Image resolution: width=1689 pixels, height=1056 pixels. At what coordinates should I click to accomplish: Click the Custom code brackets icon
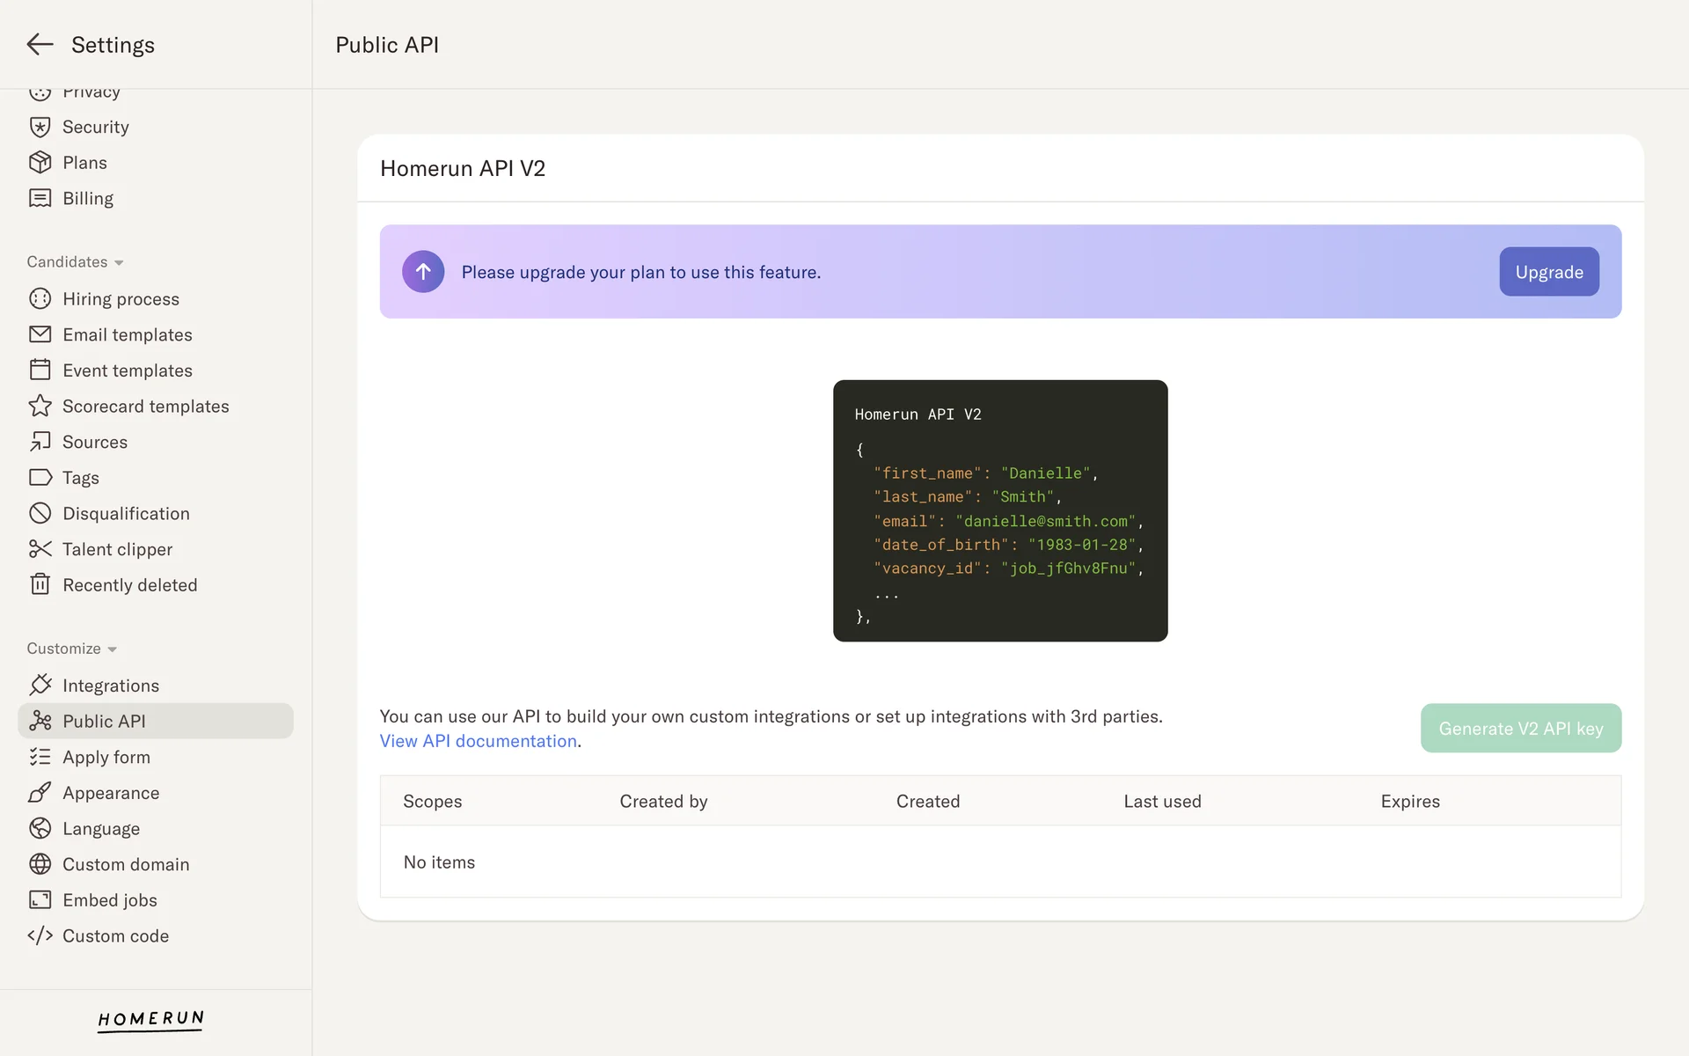(40, 935)
